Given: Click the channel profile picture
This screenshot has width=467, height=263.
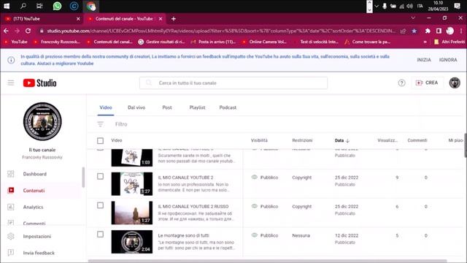Looking at the screenshot, I should click(x=42, y=121).
